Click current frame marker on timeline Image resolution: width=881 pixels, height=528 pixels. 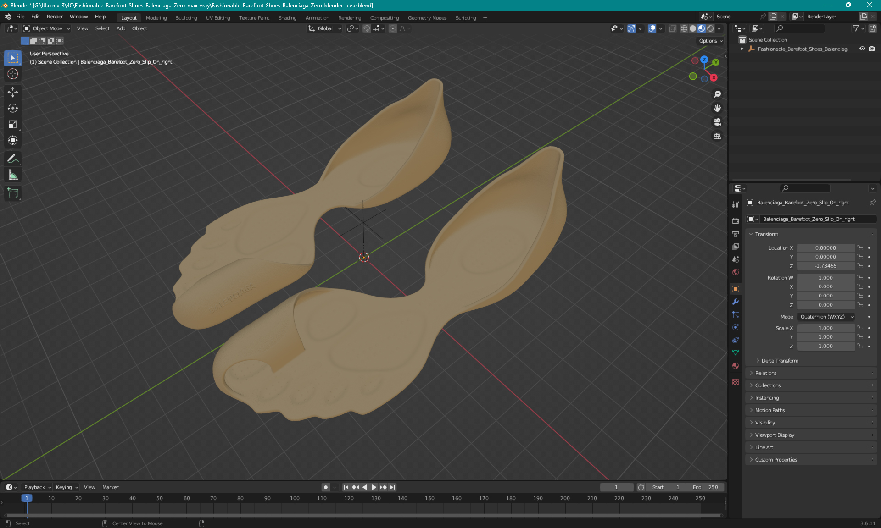coord(27,498)
